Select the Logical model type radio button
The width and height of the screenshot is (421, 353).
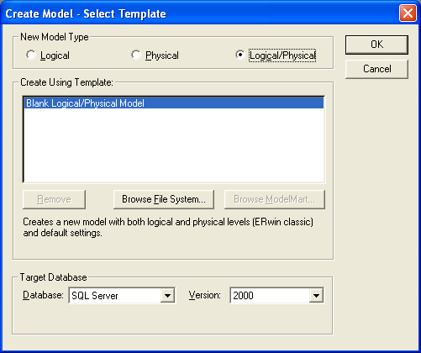[31, 55]
